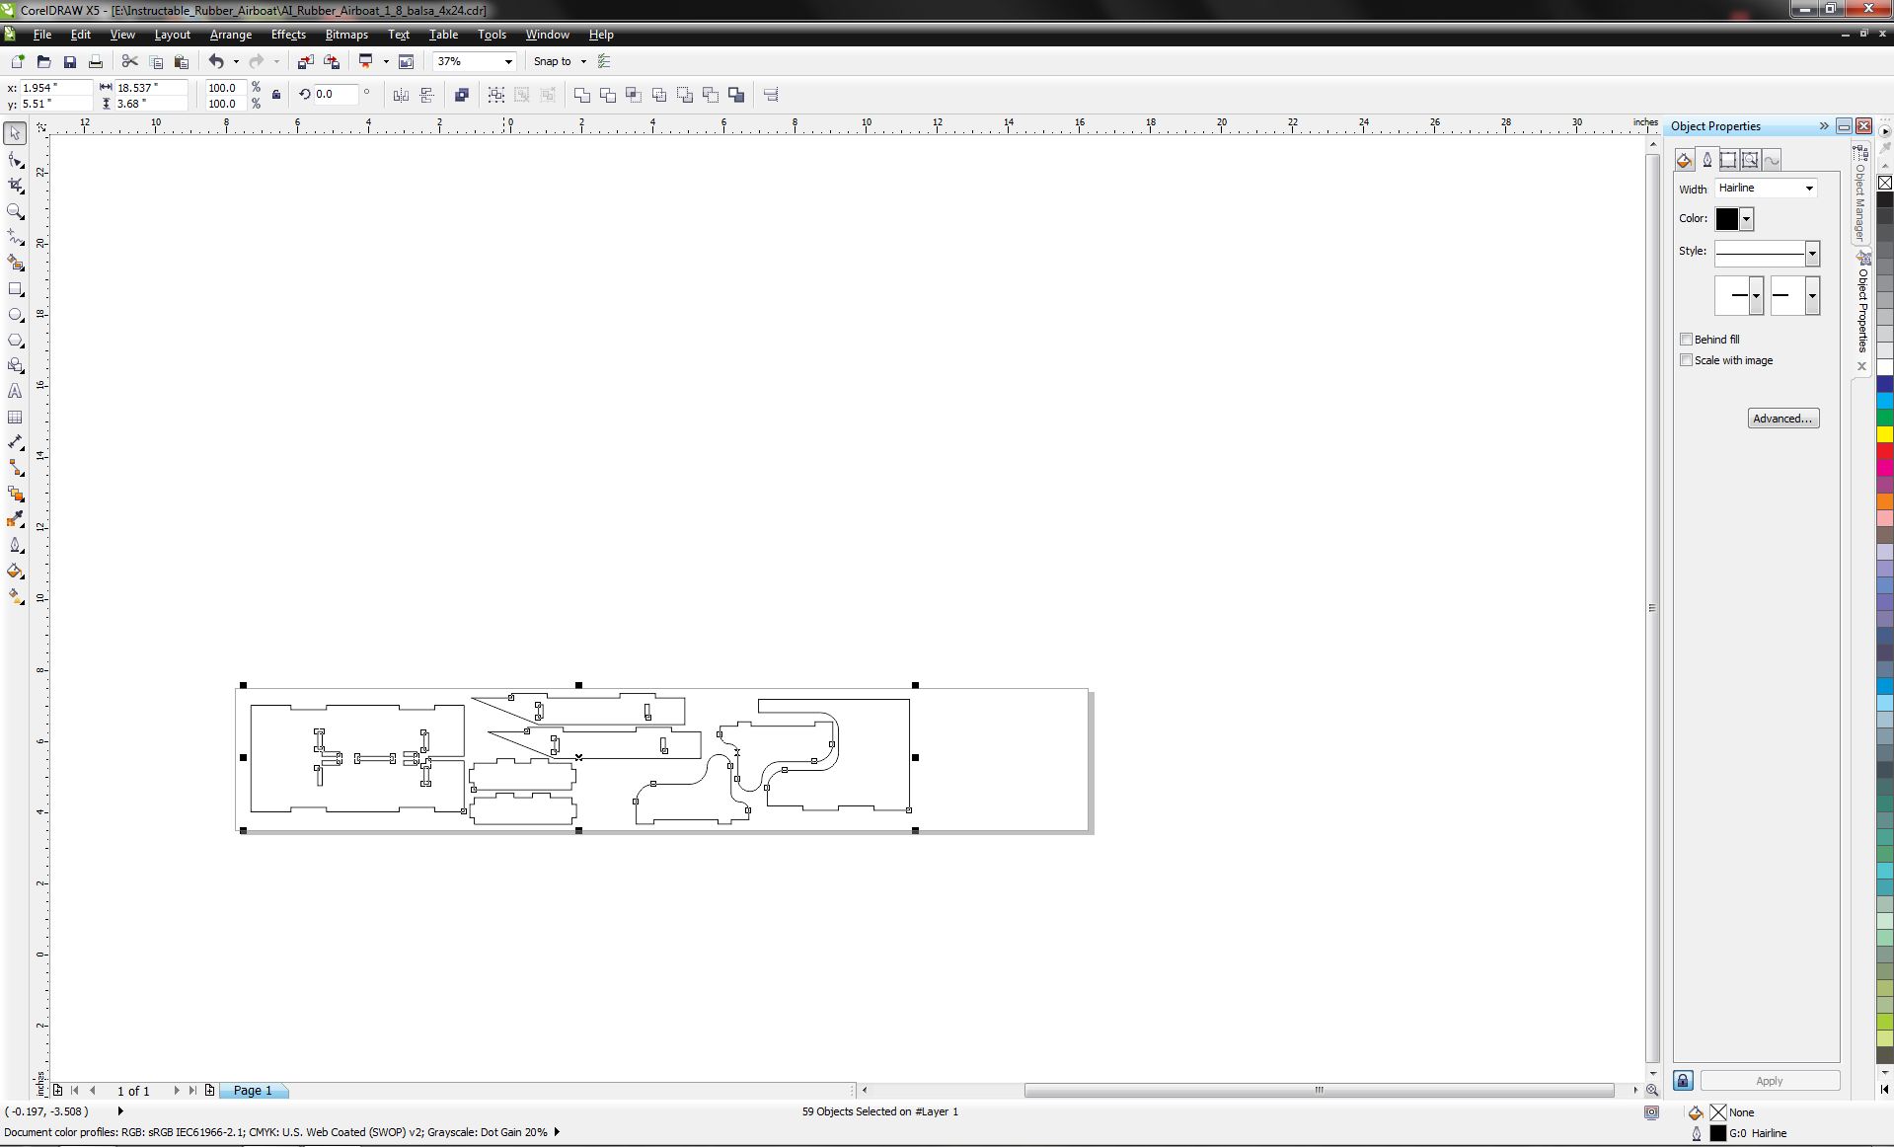Expand the application launcher dropdown arrow
Viewport: 1894px width, 1147px height.
386,61
